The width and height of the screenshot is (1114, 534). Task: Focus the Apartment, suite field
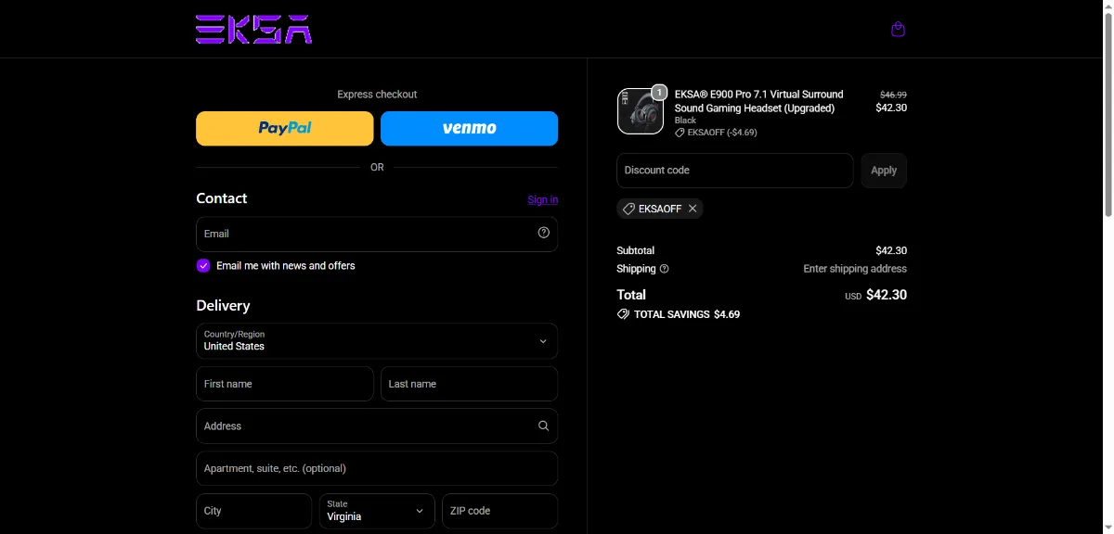pyautogui.click(x=377, y=468)
